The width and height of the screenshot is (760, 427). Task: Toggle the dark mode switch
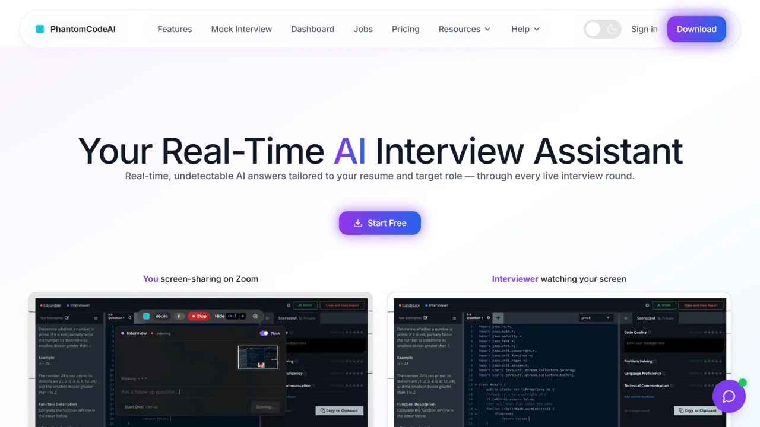(602, 29)
